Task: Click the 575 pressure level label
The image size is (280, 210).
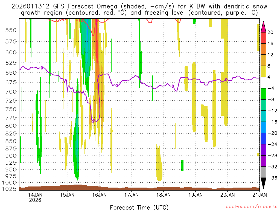Action: (11, 42)
